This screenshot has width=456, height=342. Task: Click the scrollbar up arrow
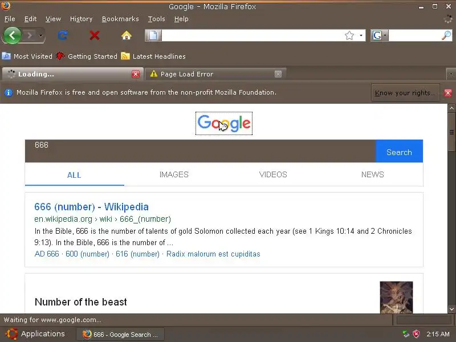pyautogui.click(x=451, y=108)
